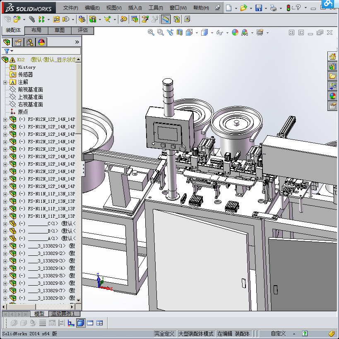Open the PropertyManager tab icon
The image size is (339, 339).
coord(18,42)
